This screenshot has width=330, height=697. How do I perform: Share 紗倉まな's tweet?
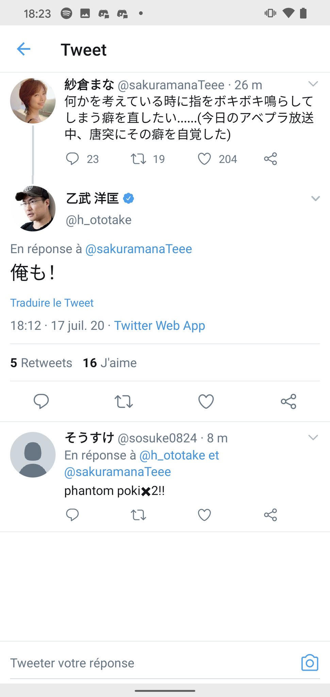click(x=270, y=159)
